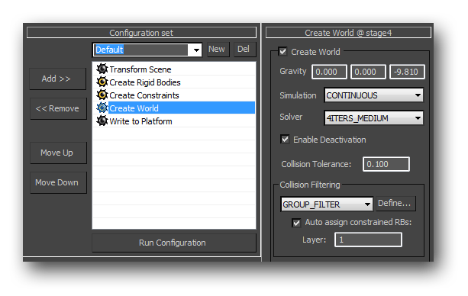Image resolution: width=468 pixels, height=296 pixels.
Task: Click the gear icon beside Transform Scene
Action: pyautogui.click(x=102, y=69)
